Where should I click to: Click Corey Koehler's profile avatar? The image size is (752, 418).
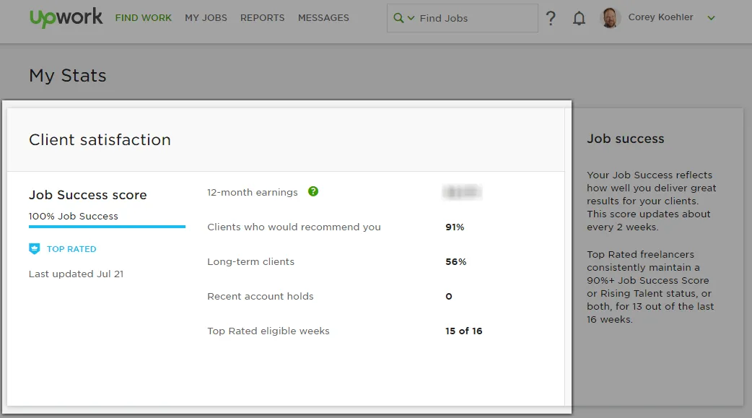click(x=610, y=18)
